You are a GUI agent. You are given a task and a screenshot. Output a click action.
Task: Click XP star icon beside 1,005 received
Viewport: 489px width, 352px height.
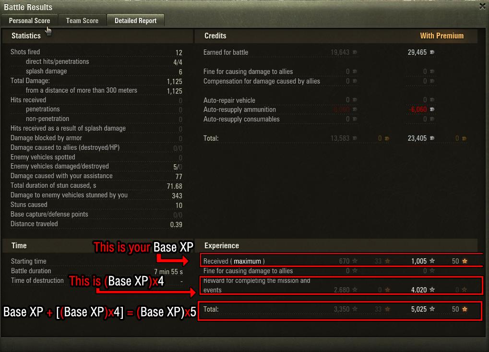pos(432,261)
